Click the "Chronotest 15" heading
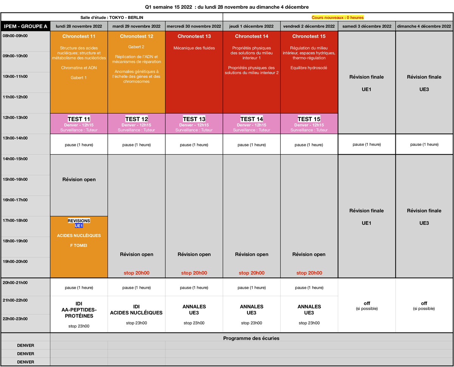This screenshot has width=454, height=367. 309,36
